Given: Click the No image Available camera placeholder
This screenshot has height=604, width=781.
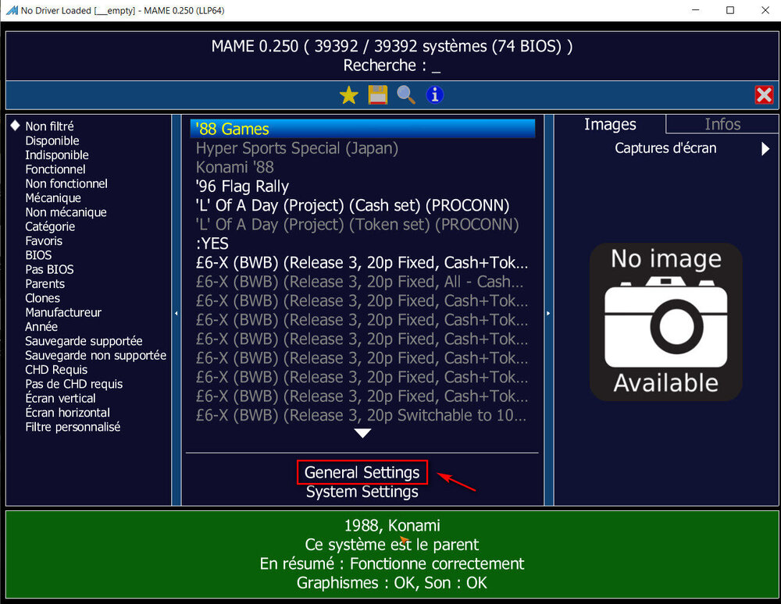Looking at the screenshot, I should pyautogui.click(x=665, y=322).
